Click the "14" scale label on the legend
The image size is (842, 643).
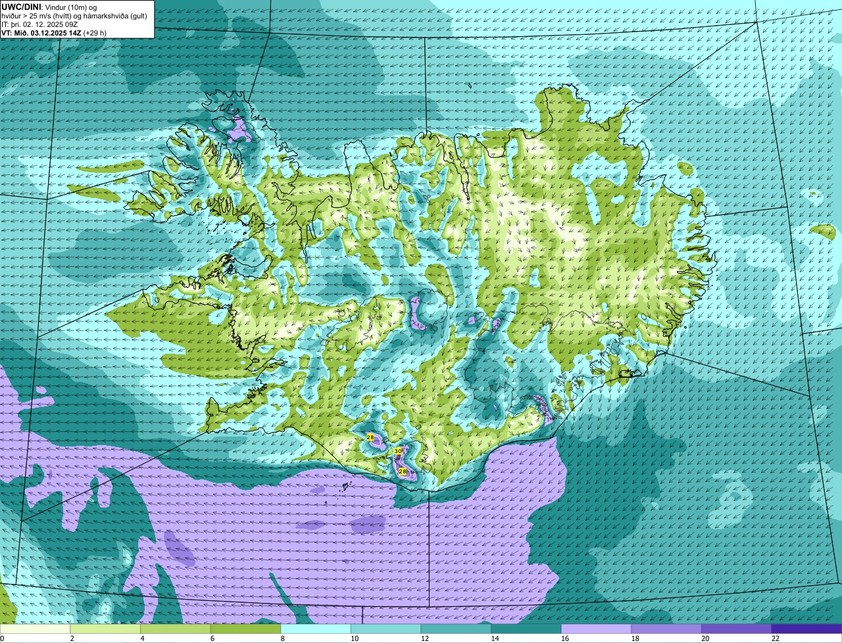tap(495, 638)
